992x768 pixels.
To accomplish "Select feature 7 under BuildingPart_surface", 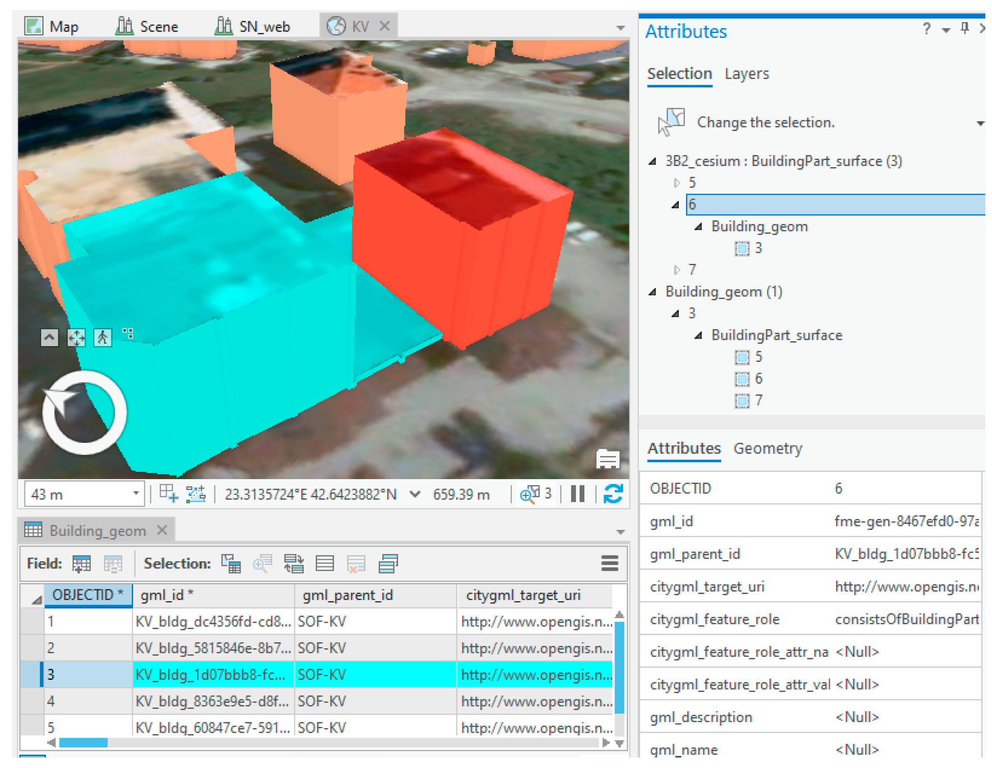I will click(x=758, y=400).
